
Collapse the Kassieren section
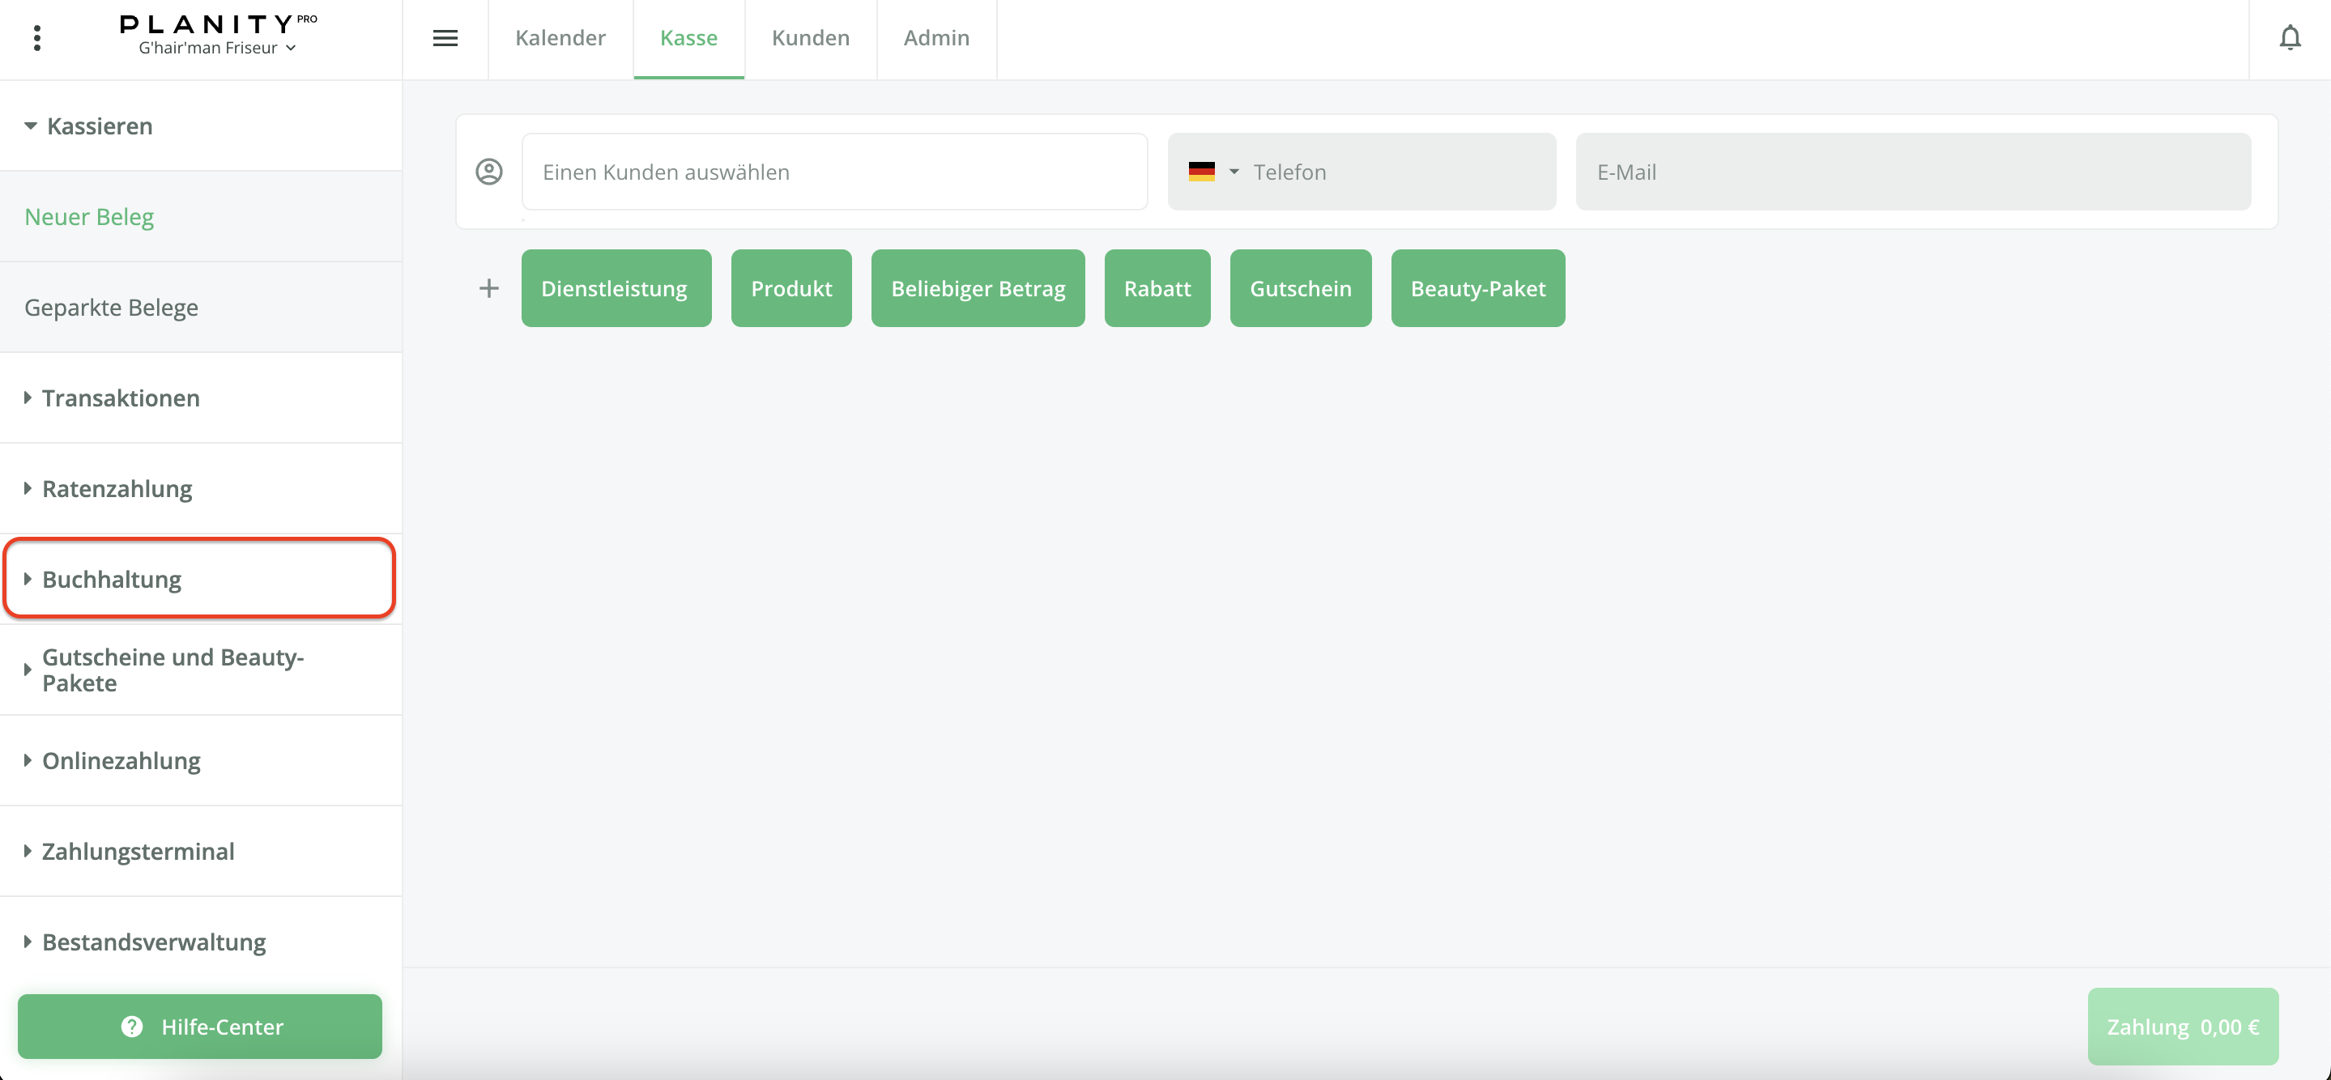pyautogui.click(x=100, y=125)
